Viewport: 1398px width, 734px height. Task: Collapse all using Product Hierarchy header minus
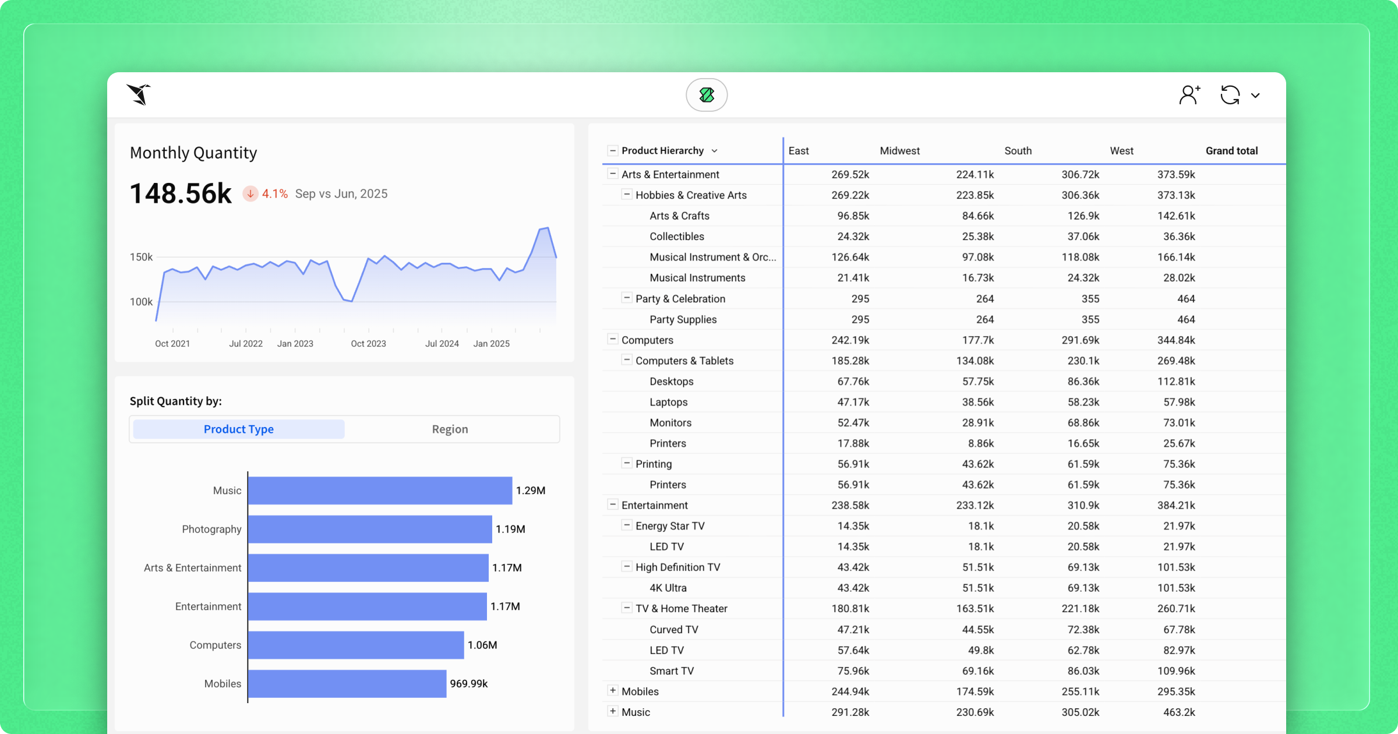pyautogui.click(x=612, y=151)
